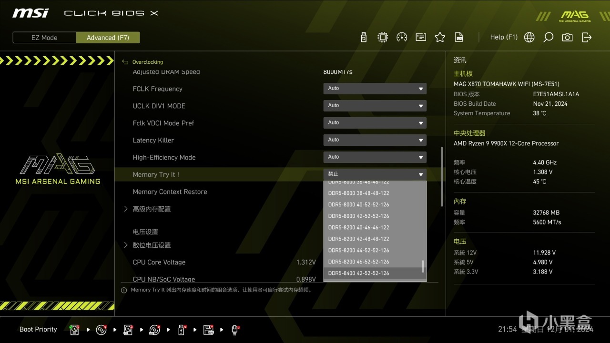Select USB key boot device

[x=182, y=329]
